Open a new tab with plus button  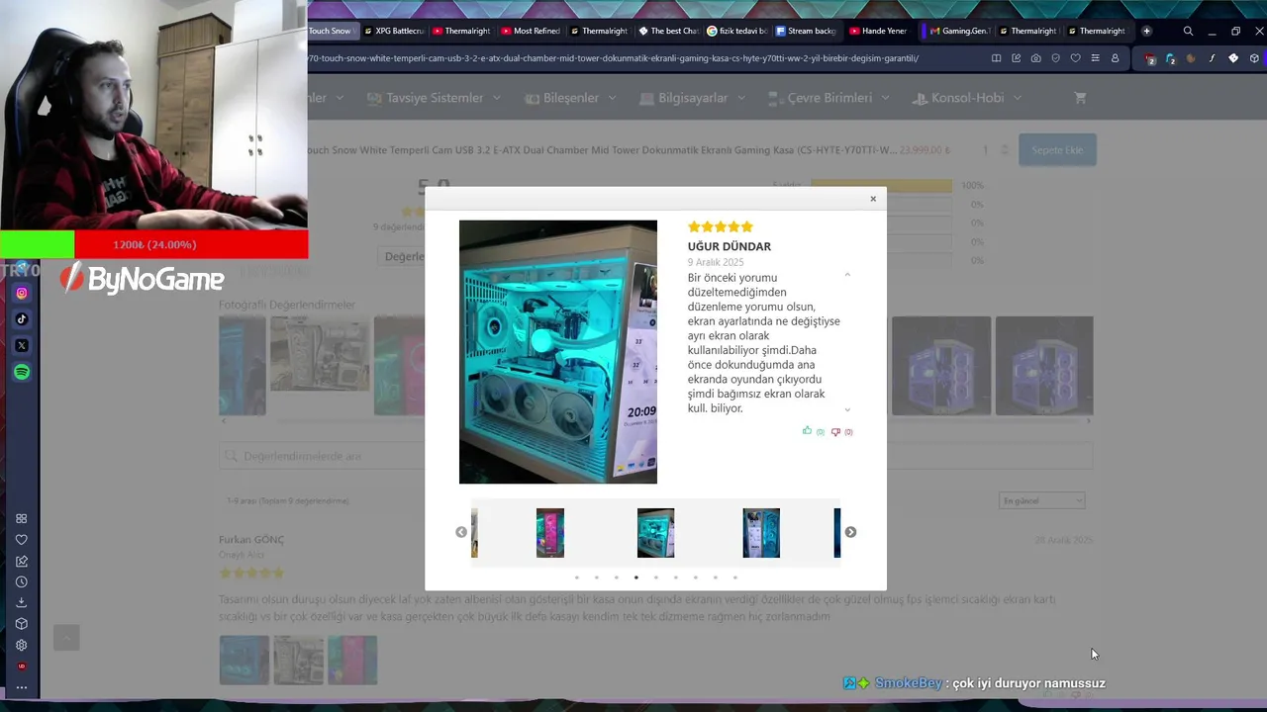coord(1146,31)
